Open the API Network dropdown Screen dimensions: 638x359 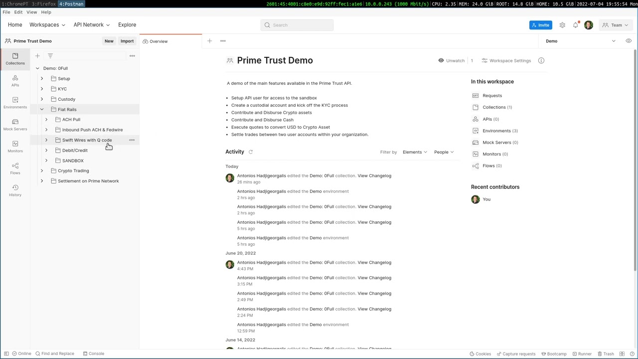(92, 25)
